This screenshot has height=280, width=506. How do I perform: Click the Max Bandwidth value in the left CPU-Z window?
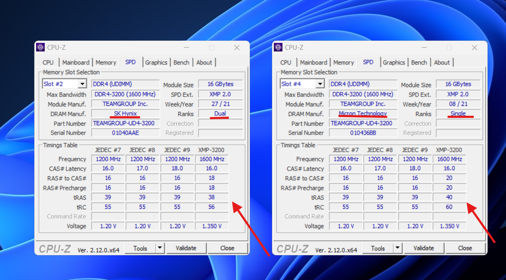point(125,94)
